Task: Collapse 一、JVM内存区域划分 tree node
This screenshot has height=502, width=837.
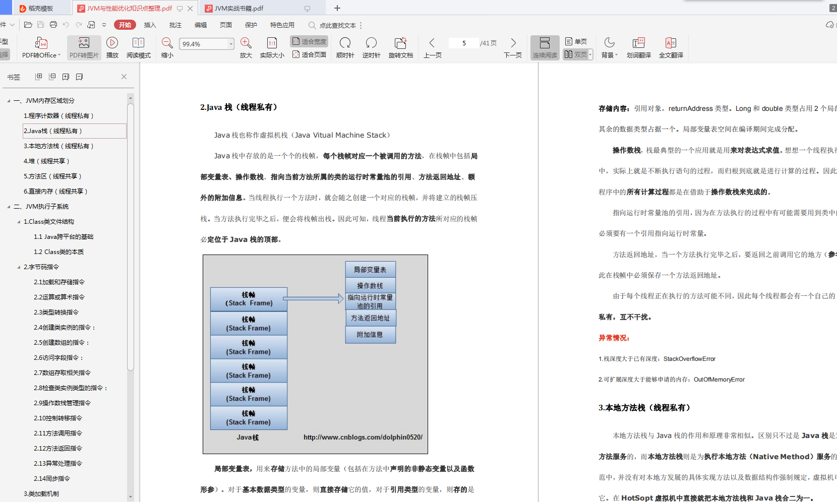Action: coord(9,101)
